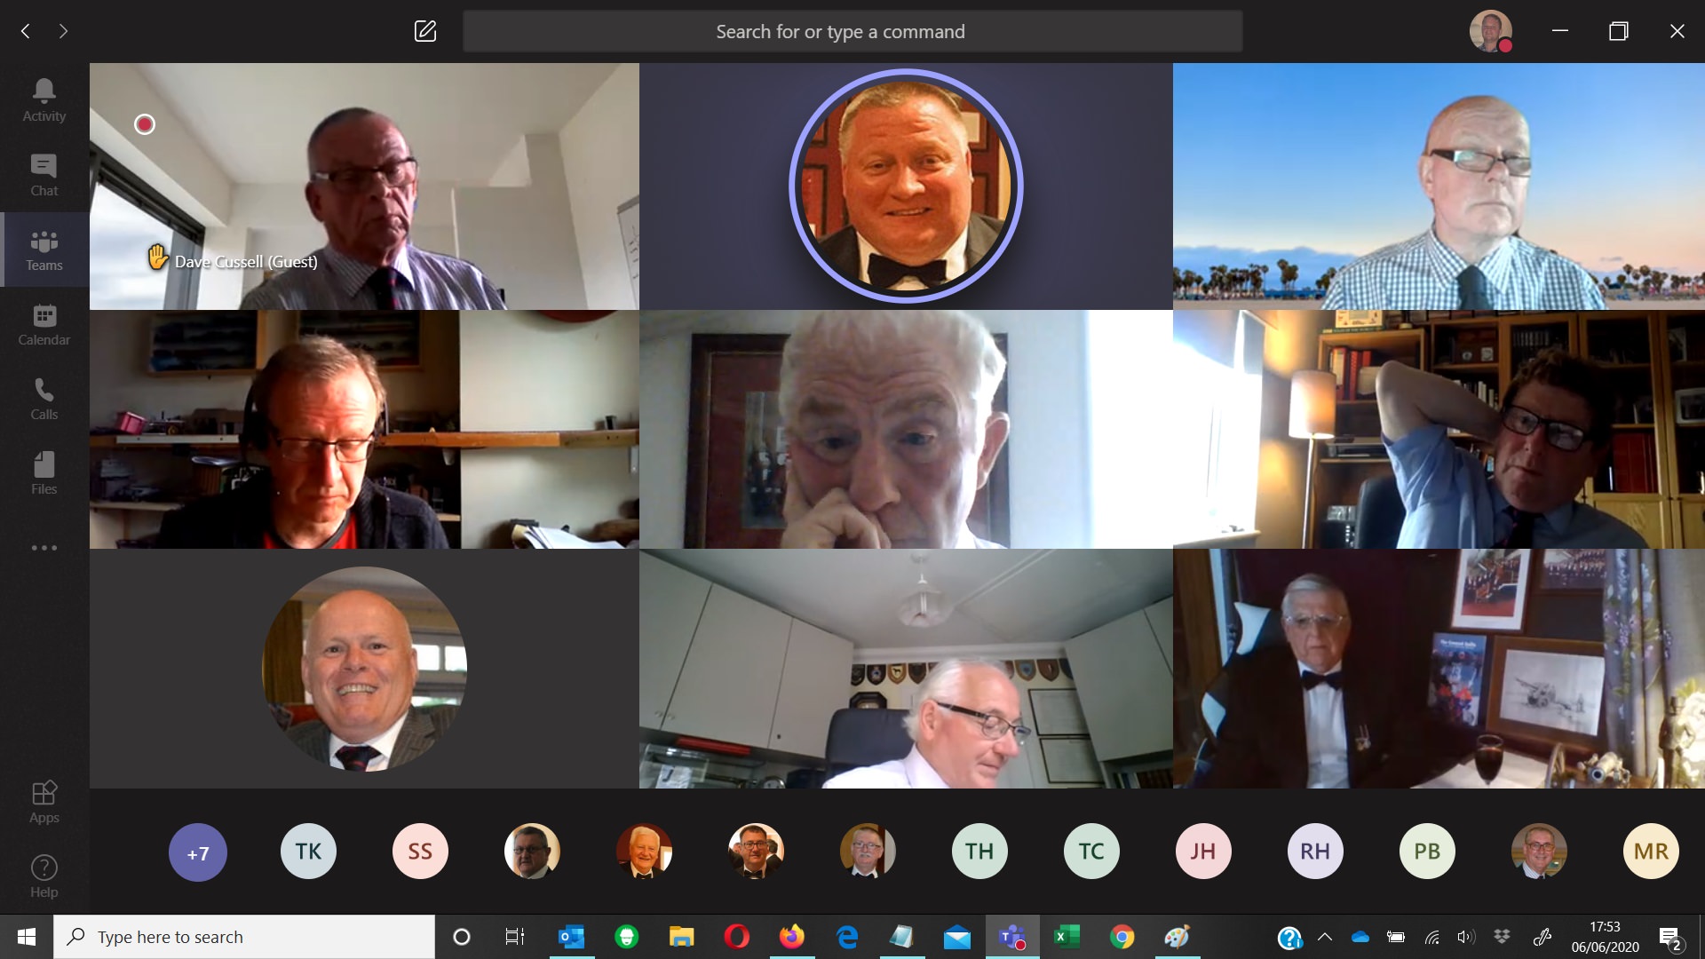Open Excel from the taskbar
The width and height of the screenshot is (1705, 959).
(1066, 937)
